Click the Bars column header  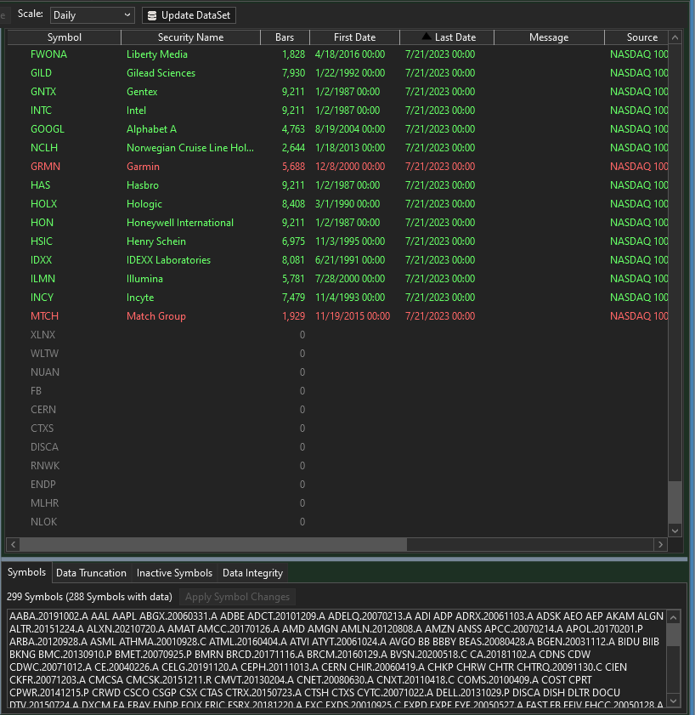pyautogui.click(x=285, y=37)
